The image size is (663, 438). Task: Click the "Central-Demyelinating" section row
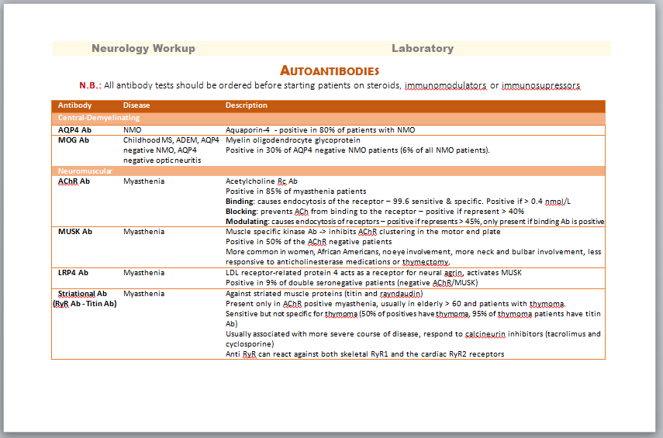pyautogui.click(x=88, y=118)
